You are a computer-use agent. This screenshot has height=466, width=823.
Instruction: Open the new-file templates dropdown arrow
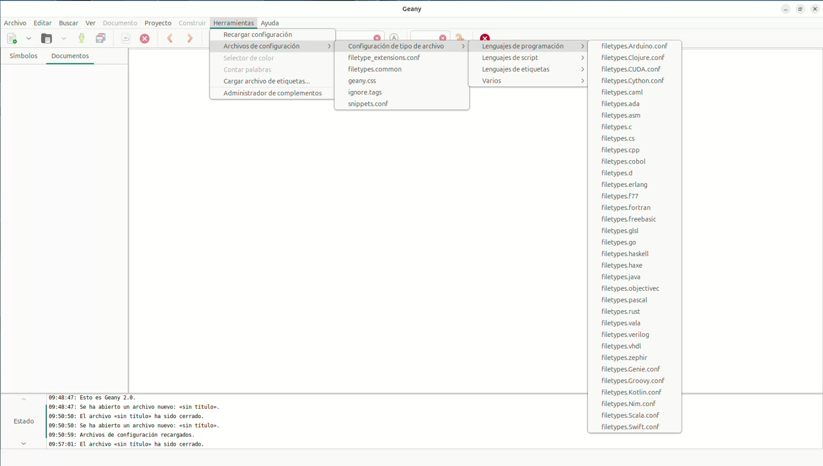point(29,39)
